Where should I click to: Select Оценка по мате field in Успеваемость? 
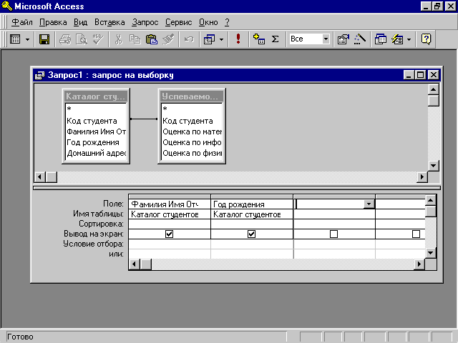pyautogui.click(x=192, y=131)
